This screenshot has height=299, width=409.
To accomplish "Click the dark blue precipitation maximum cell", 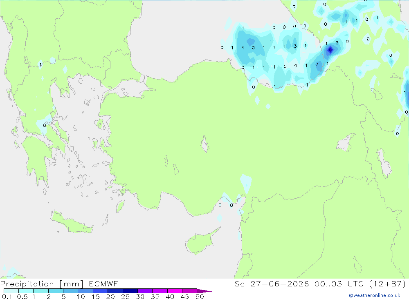I will [x=330, y=50].
